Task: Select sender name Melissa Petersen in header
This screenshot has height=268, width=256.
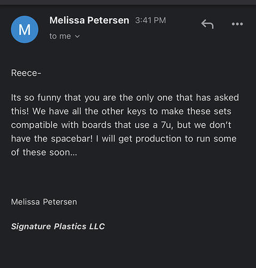Action: (x=89, y=20)
